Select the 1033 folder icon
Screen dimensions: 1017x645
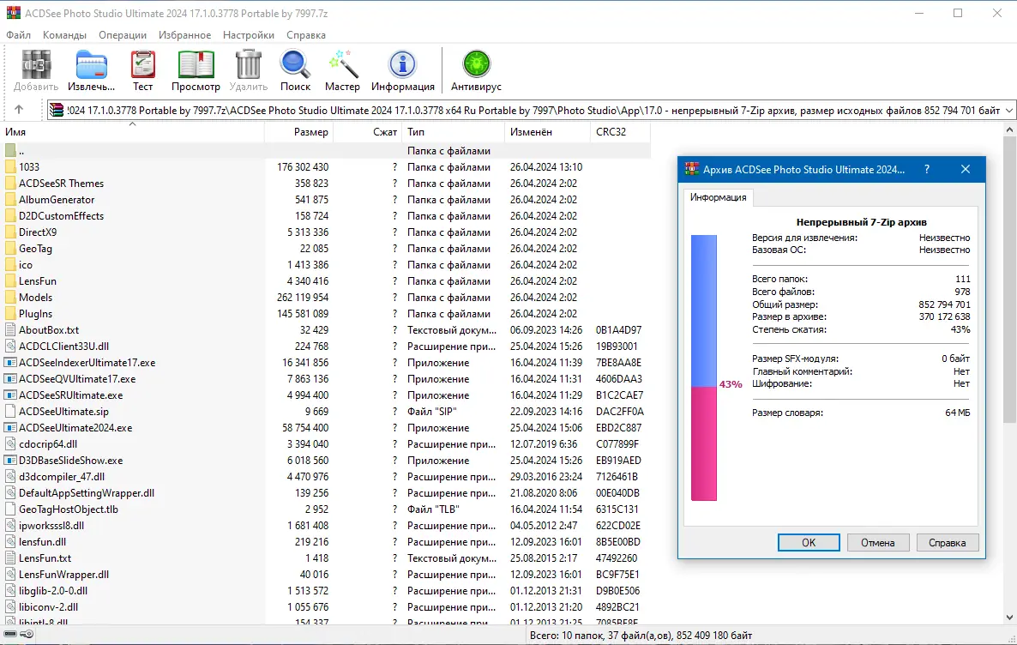pos(9,166)
